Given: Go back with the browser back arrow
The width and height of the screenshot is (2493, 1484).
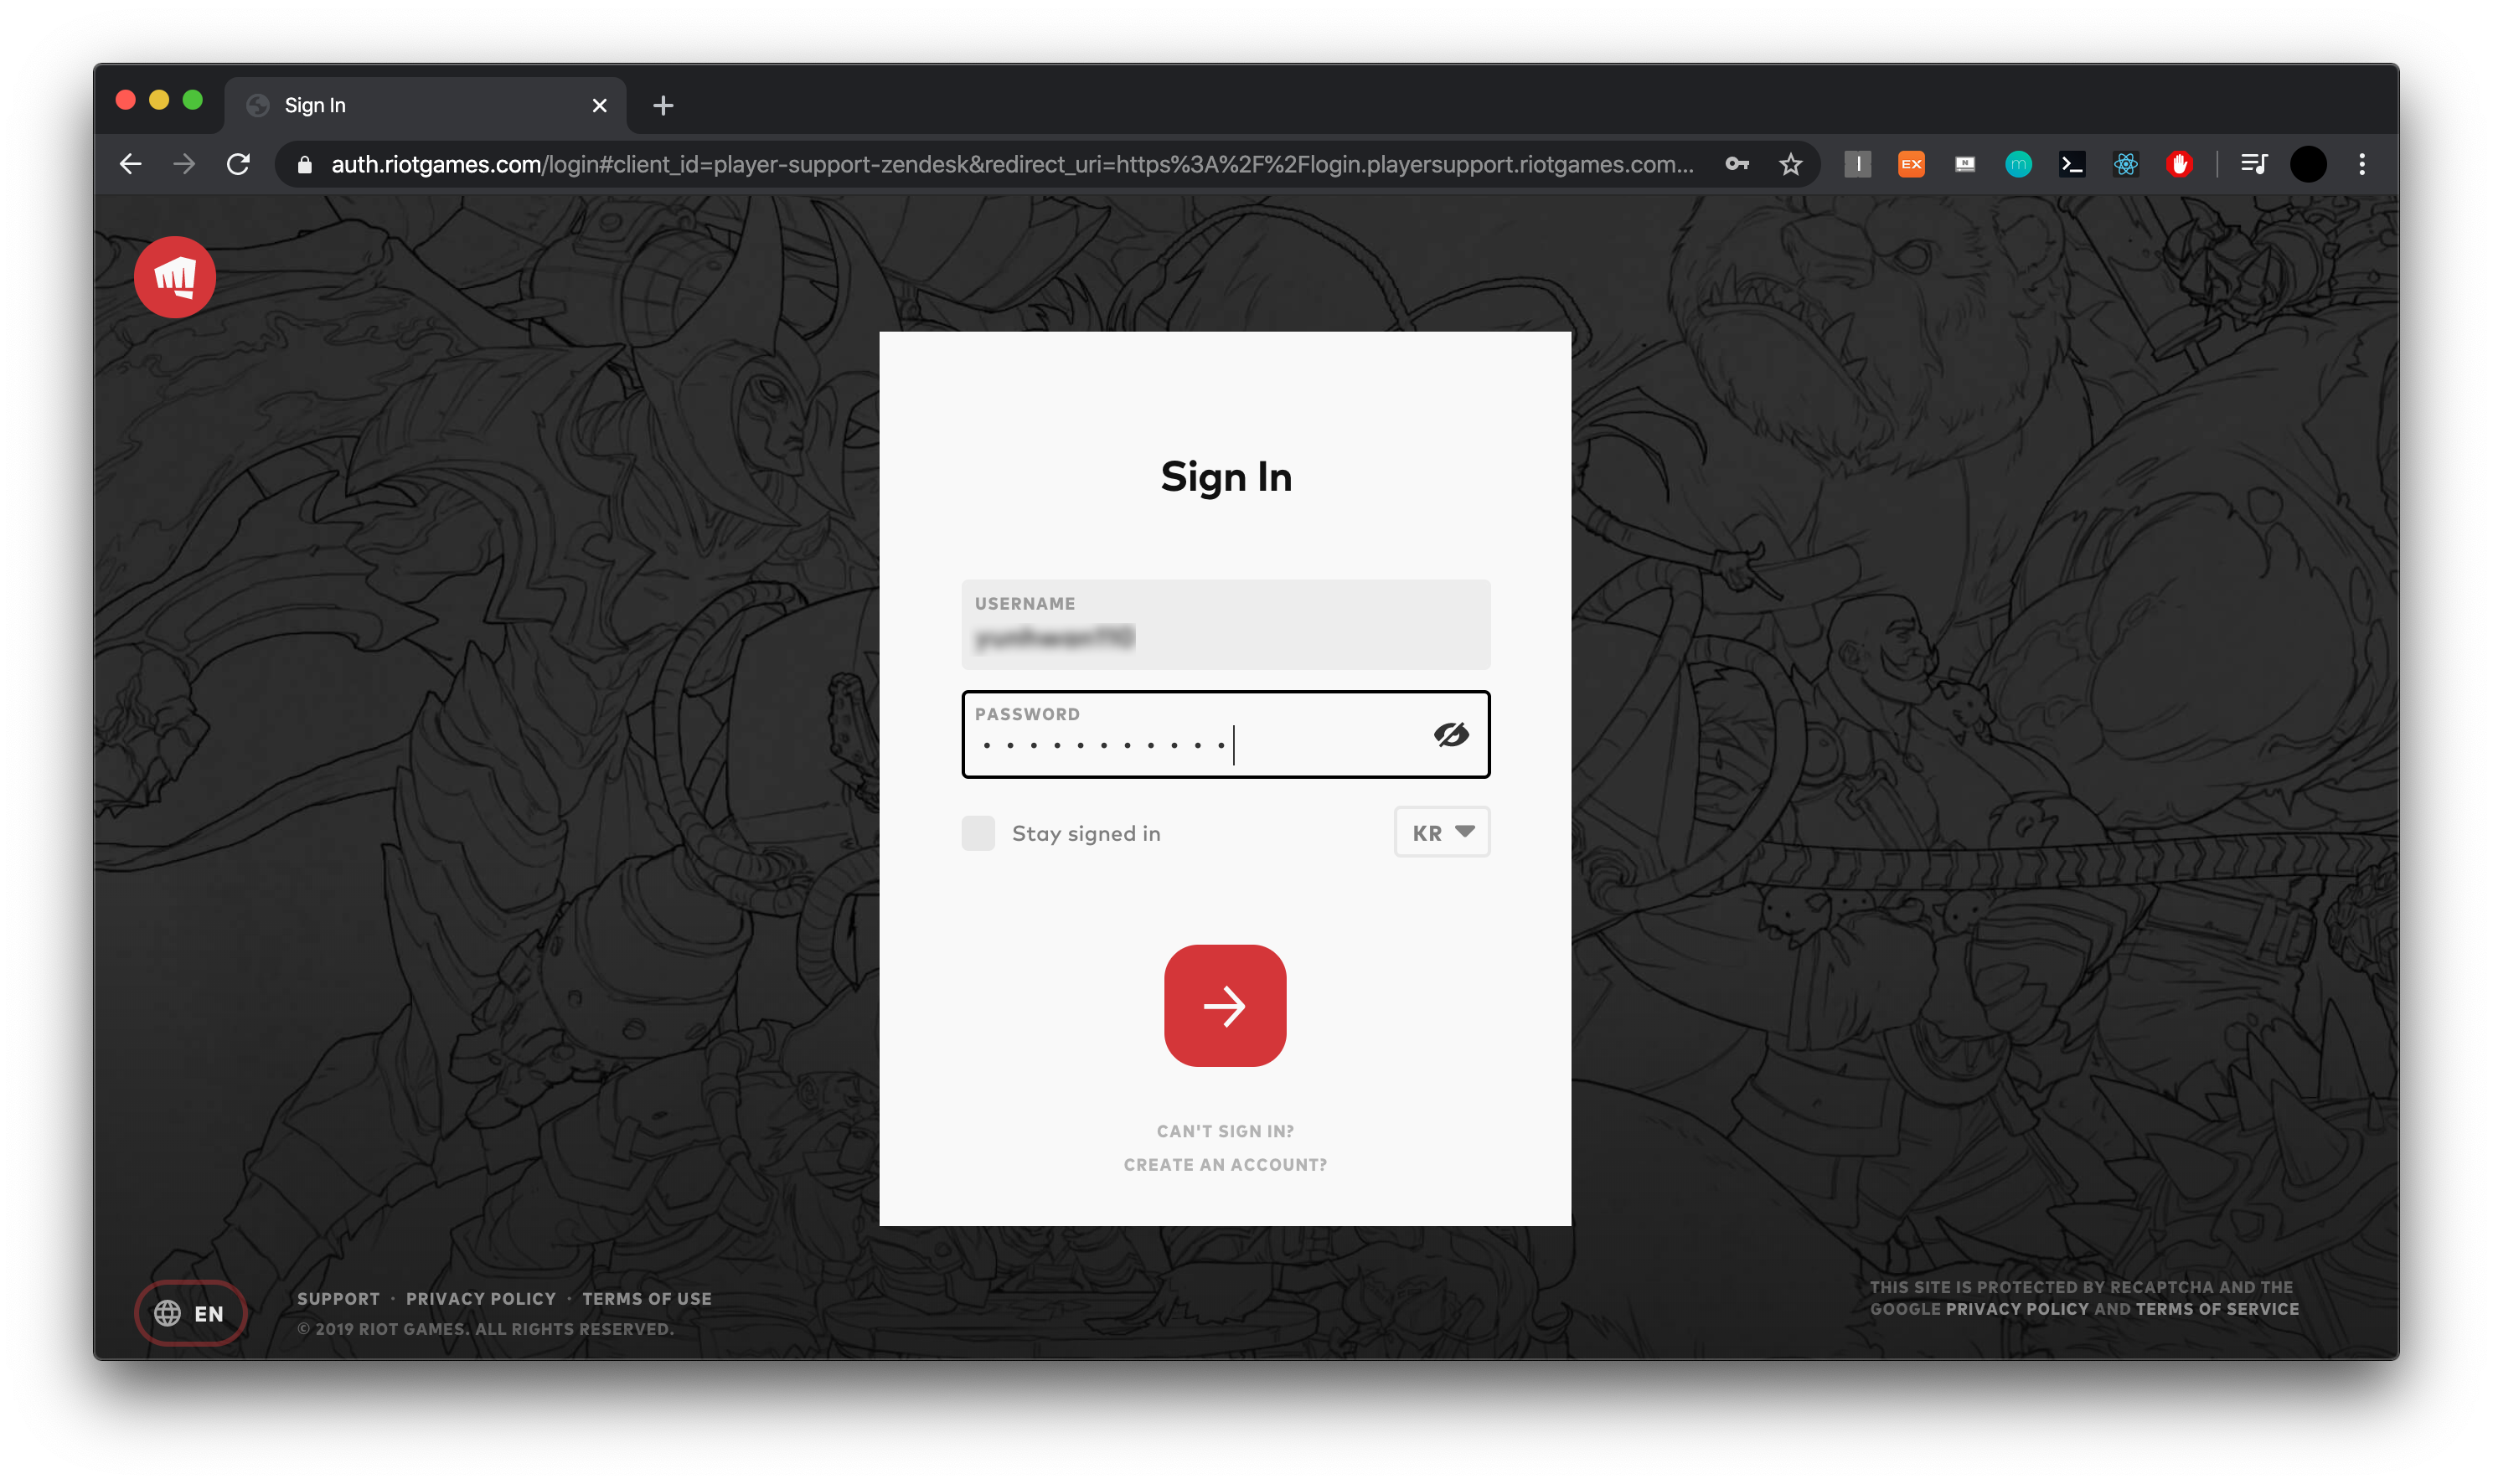Looking at the screenshot, I should 131,164.
